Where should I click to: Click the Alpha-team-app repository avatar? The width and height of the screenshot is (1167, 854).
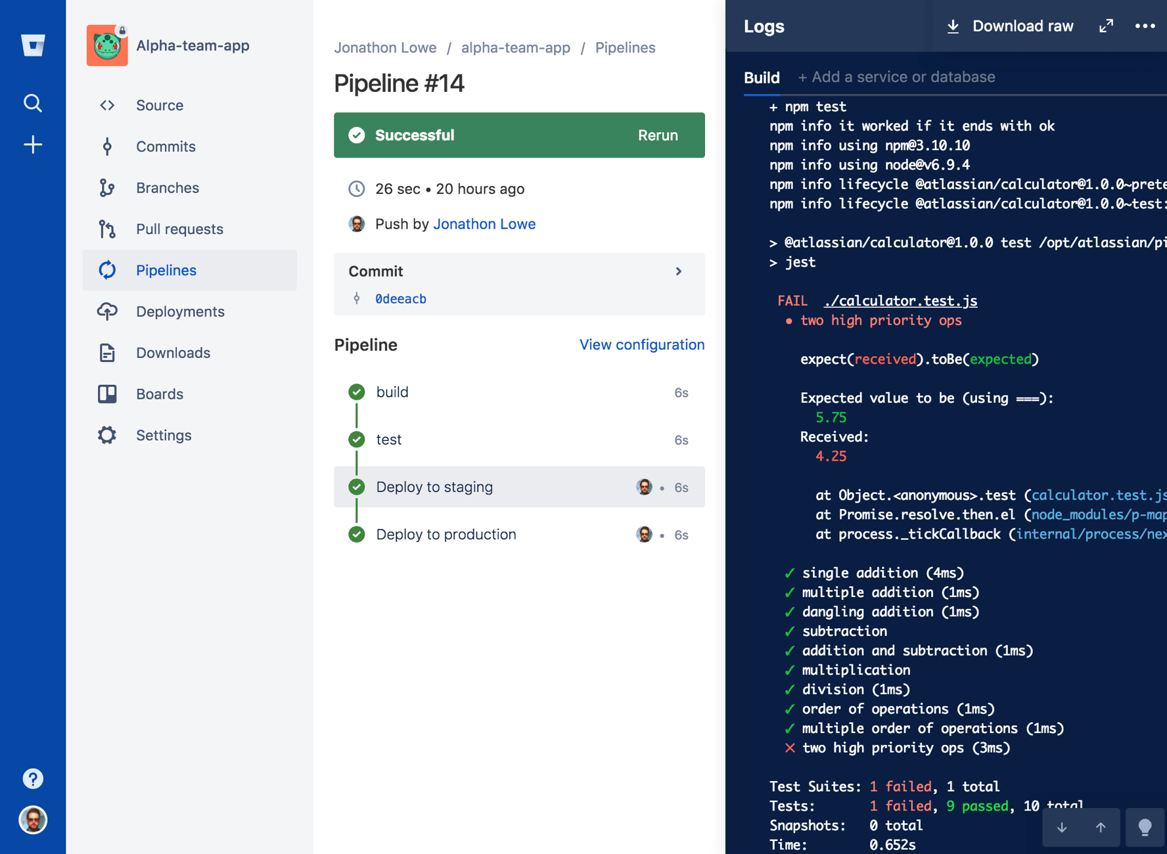(107, 45)
